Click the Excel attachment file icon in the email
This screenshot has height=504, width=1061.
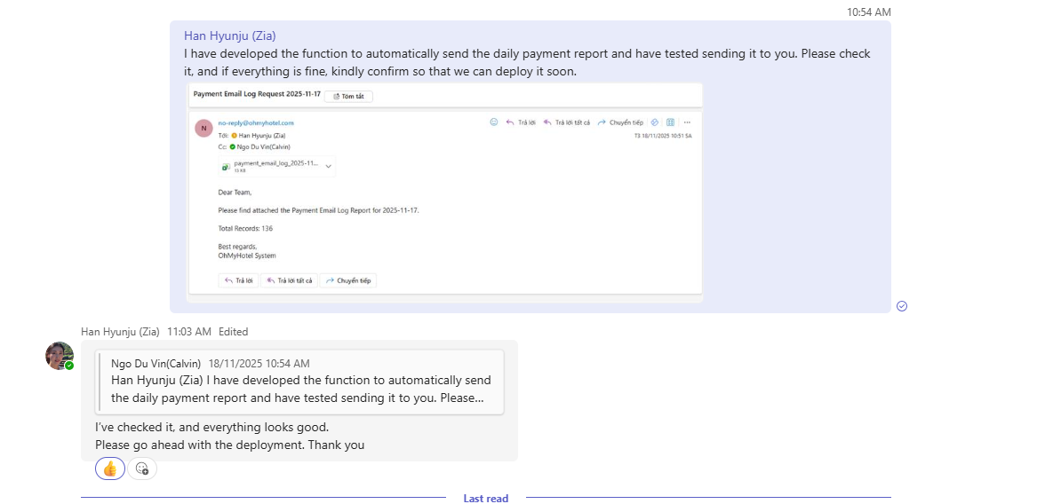coord(227,166)
